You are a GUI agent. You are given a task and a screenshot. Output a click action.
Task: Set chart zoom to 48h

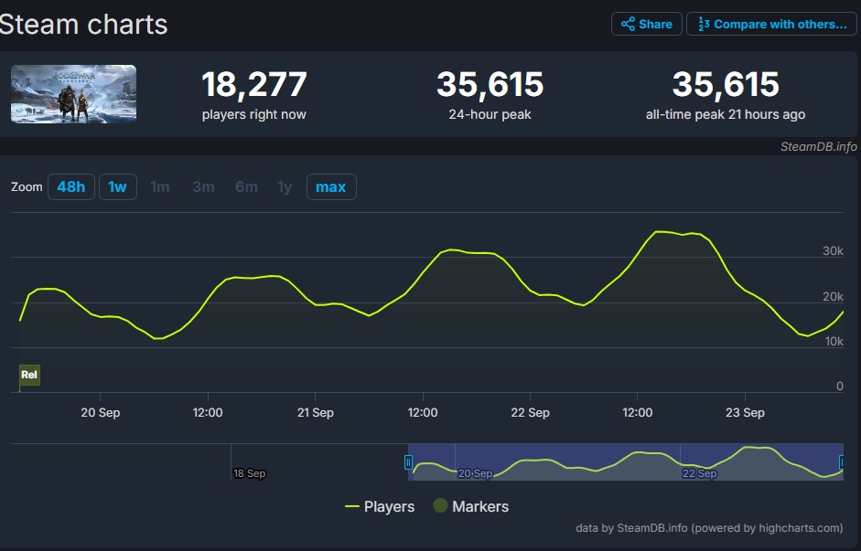[70, 187]
